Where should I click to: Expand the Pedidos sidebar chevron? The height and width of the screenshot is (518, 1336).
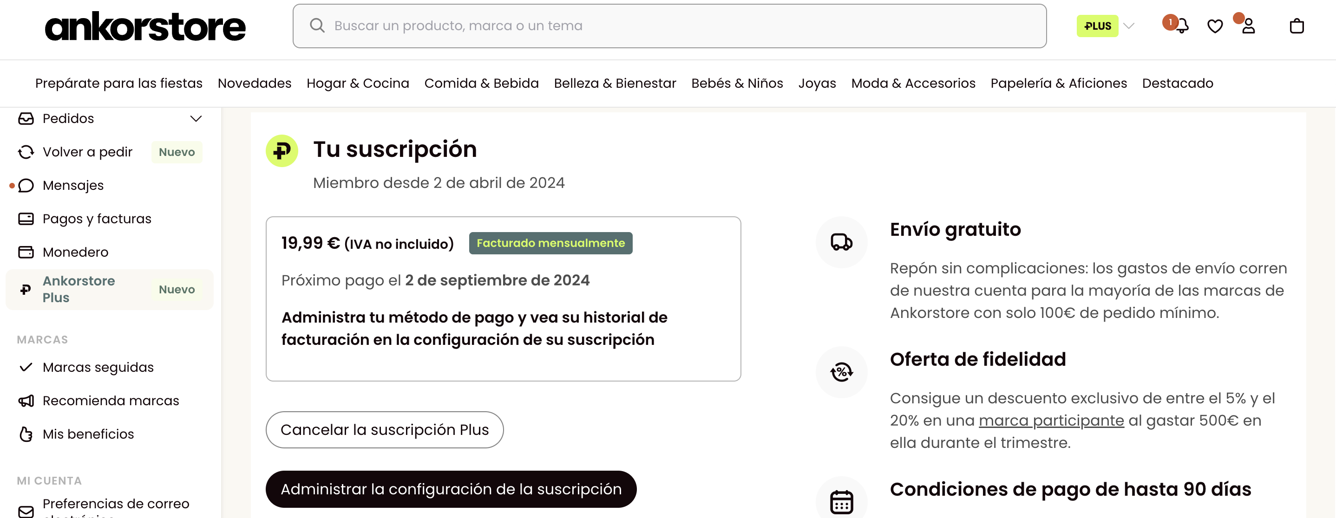tap(196, 119)
